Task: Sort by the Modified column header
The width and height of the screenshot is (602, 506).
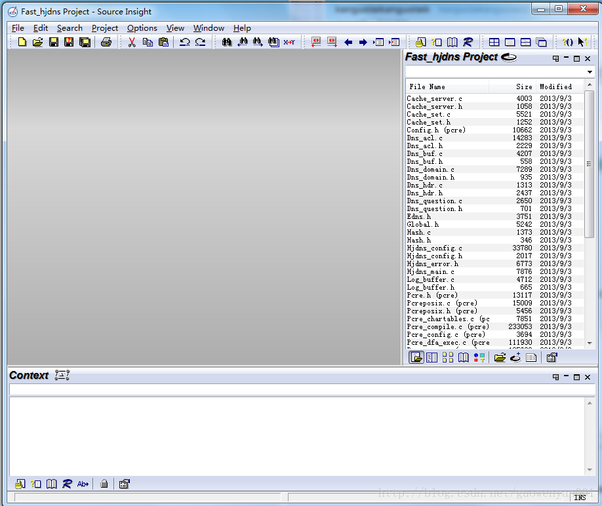Action: coord(560,87)
